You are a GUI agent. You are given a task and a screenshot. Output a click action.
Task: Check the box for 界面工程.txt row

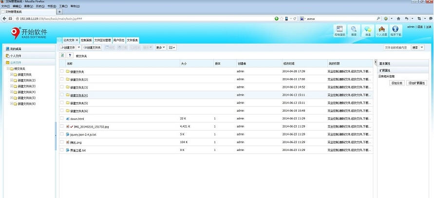(x=62, y=150)
